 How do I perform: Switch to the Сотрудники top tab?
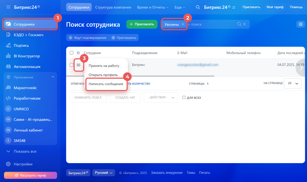(x=79, y=7)
